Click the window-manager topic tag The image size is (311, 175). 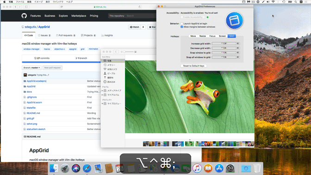(x=31, y=49)
